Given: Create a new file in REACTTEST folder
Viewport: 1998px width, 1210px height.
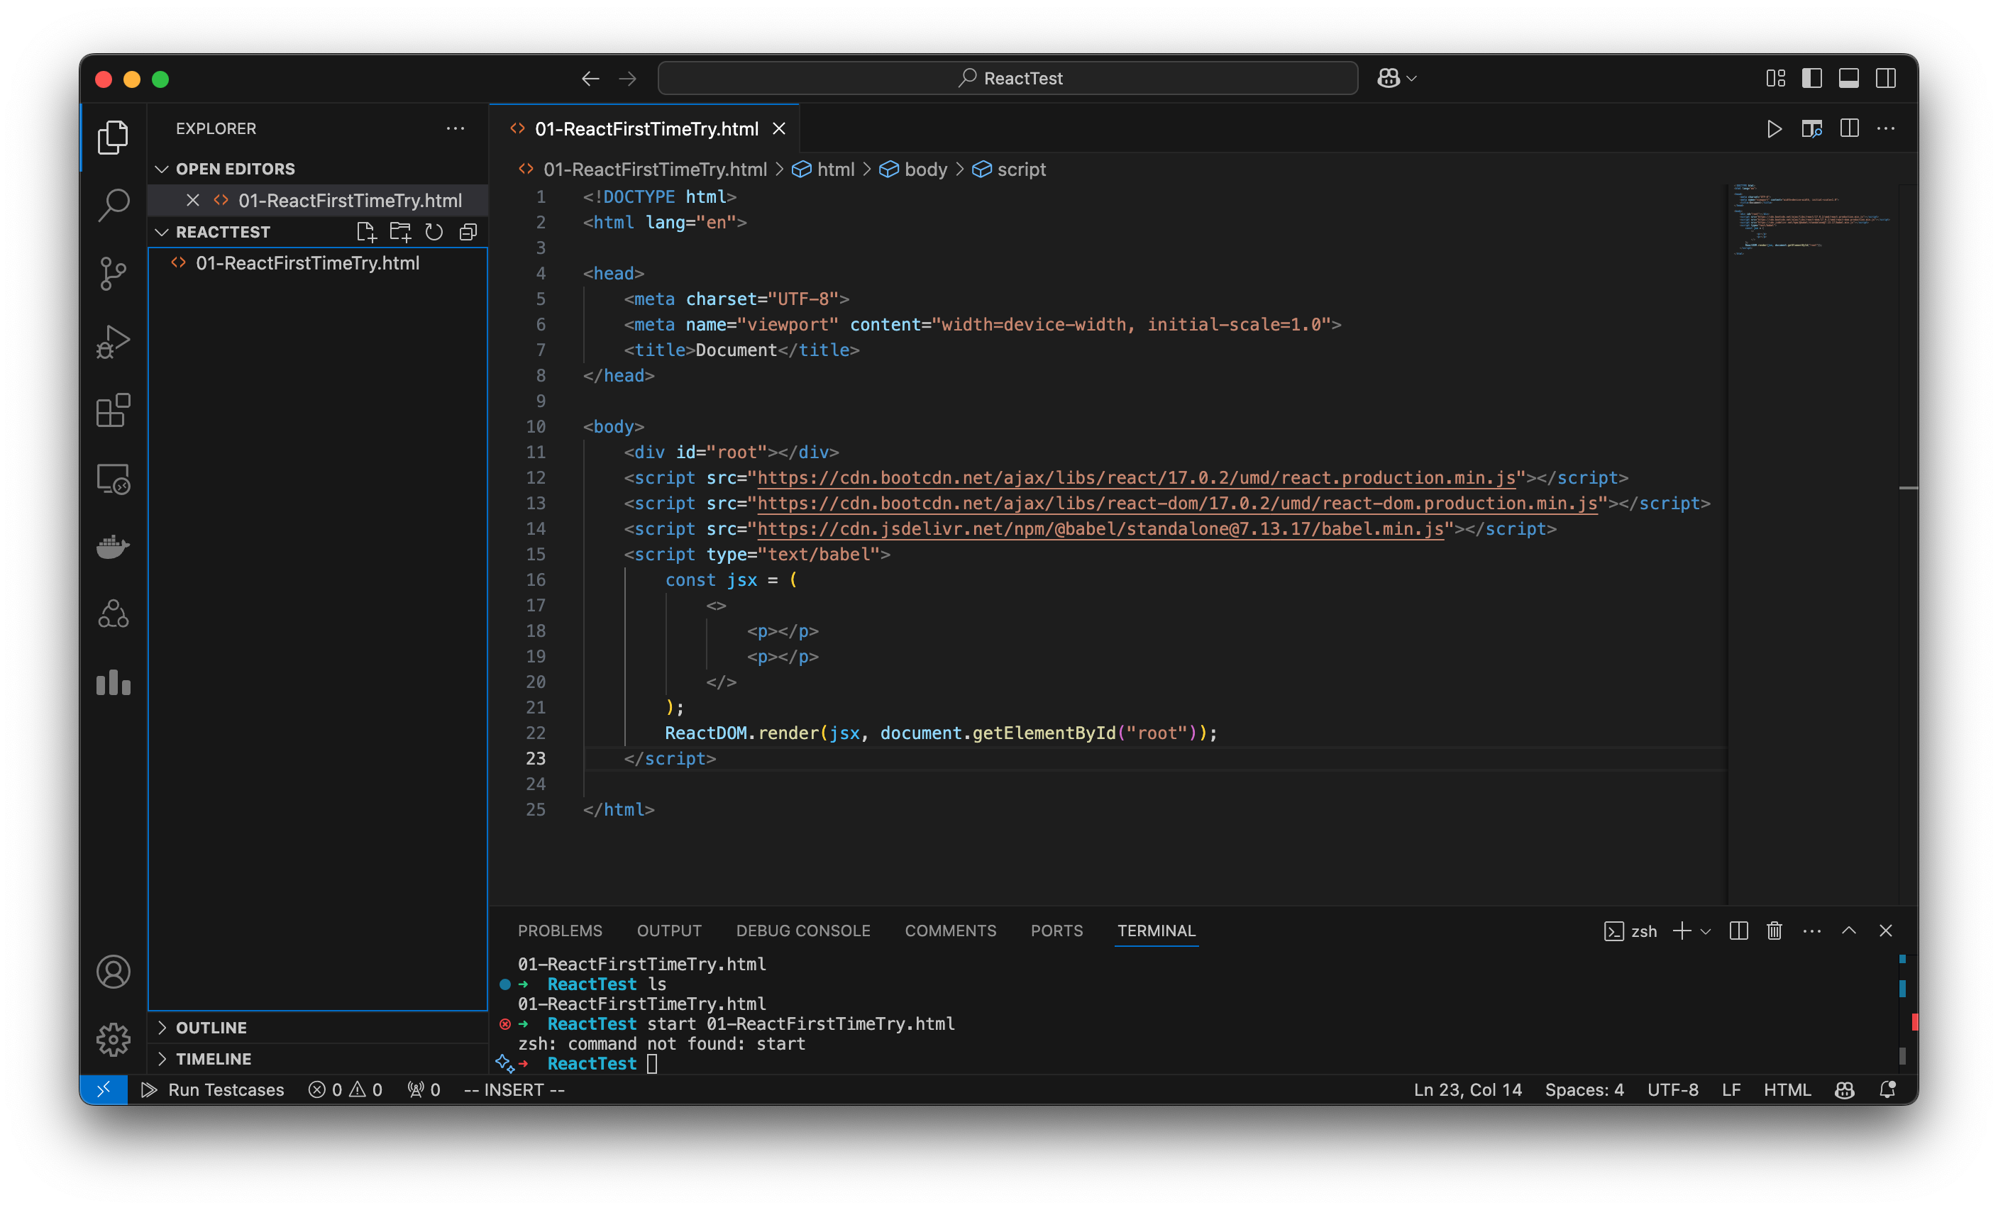Looking at the screenshot, I should point(365,232).
